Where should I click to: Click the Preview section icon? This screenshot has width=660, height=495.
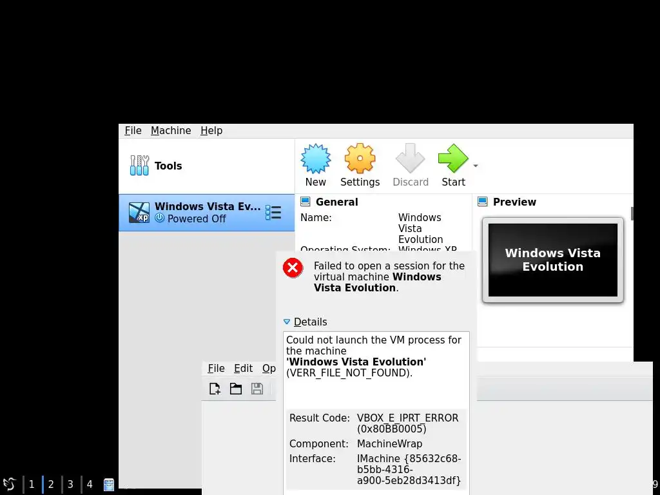point(482,202)
